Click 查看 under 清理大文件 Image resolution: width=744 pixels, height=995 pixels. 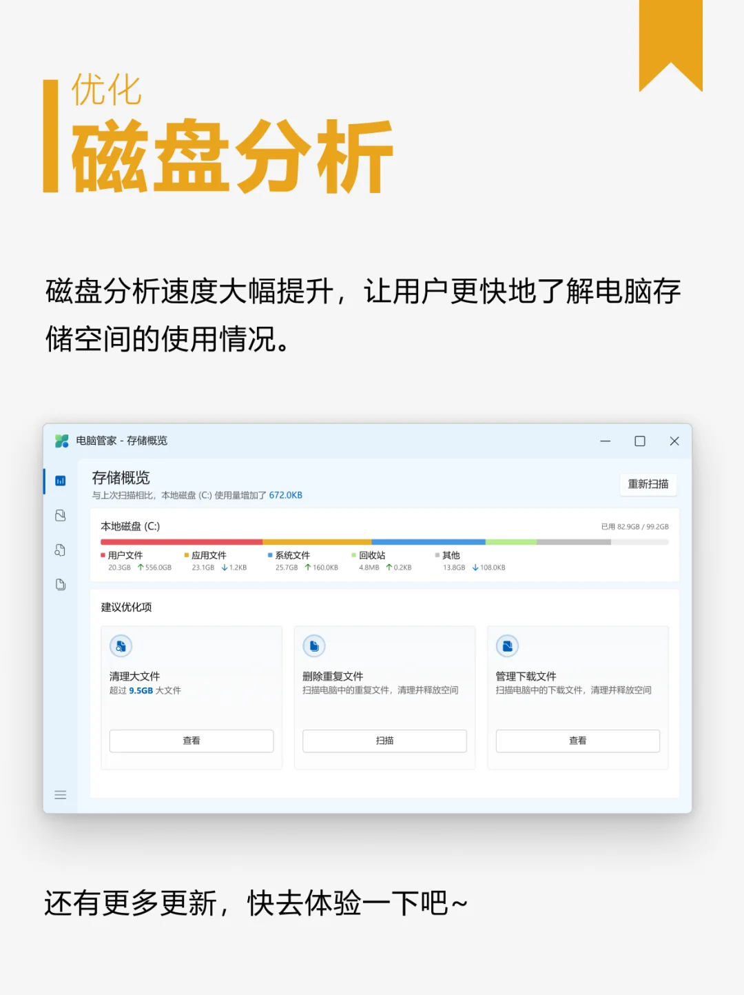tap(191, 741)
